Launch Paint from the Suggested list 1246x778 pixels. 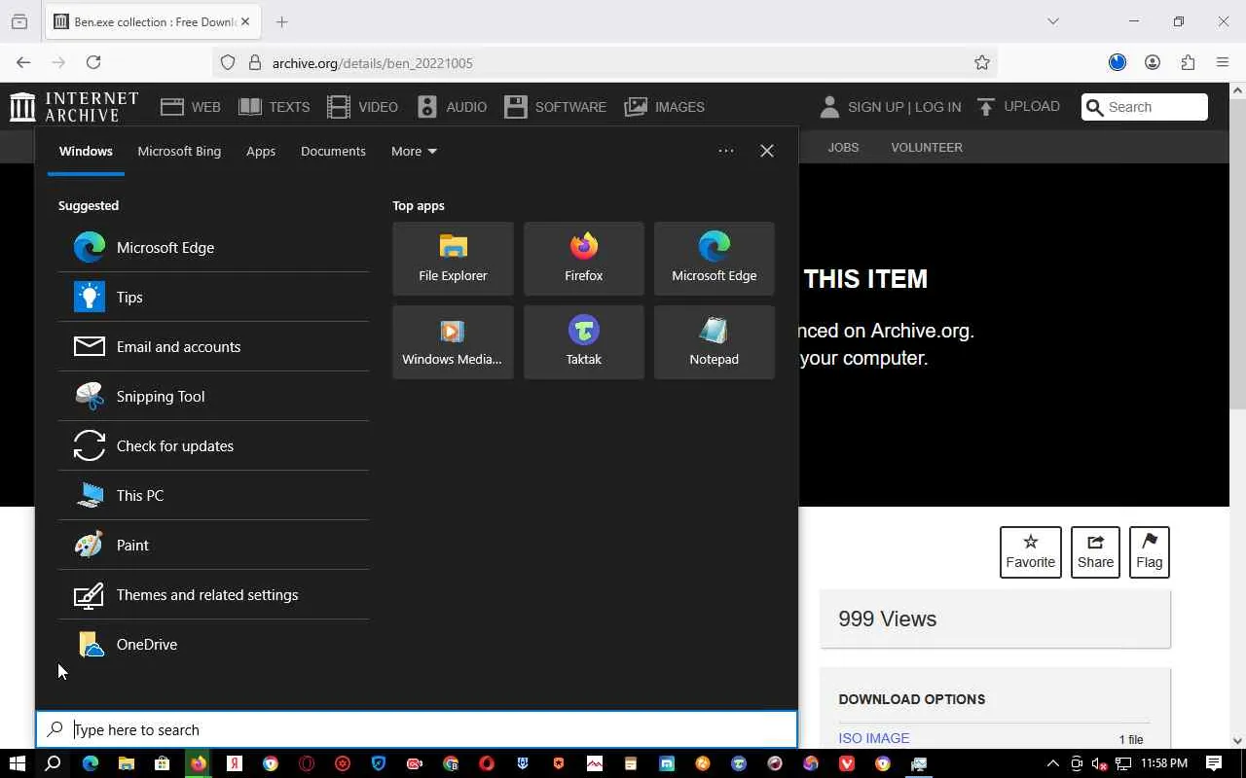pos(213,545)
